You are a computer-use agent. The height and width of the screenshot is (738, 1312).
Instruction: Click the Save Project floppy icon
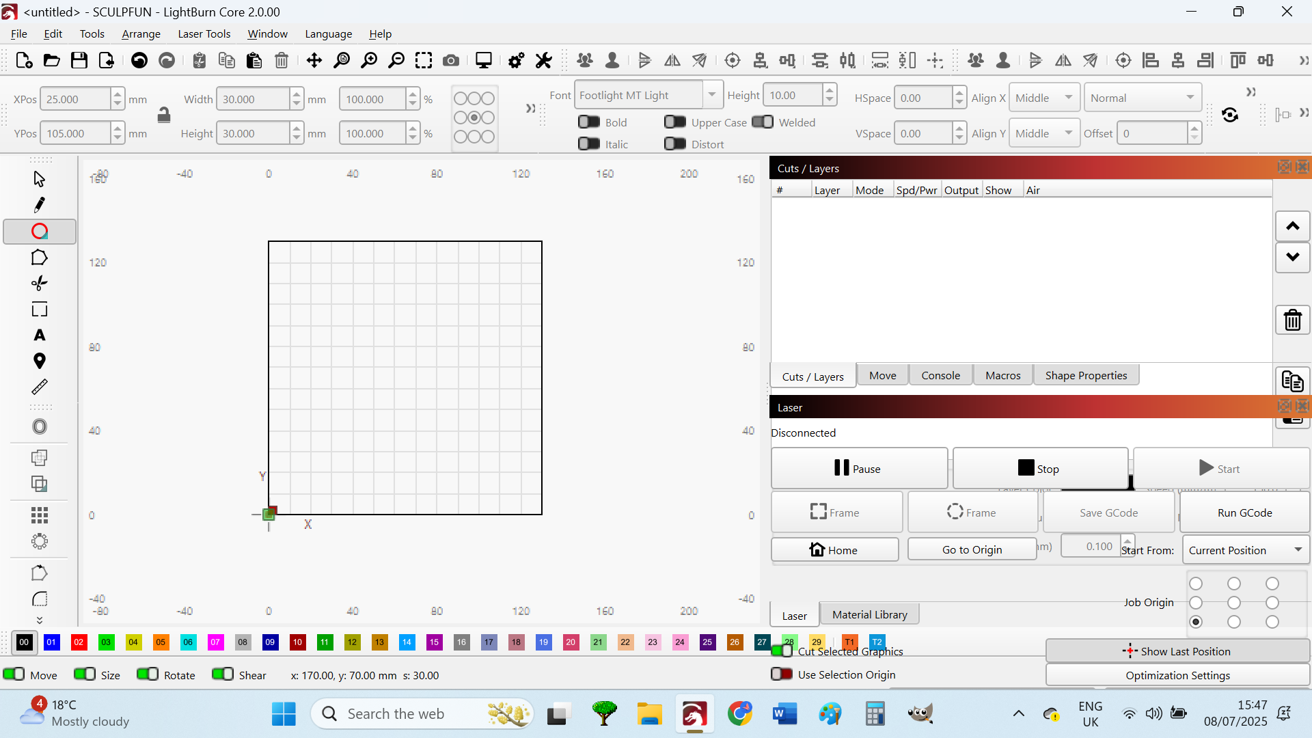coord(79,61)
